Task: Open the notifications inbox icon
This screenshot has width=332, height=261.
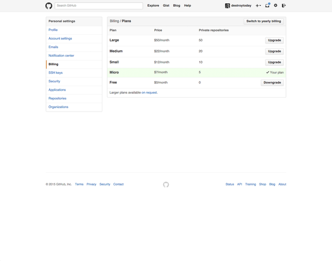Action: [267, 6]
